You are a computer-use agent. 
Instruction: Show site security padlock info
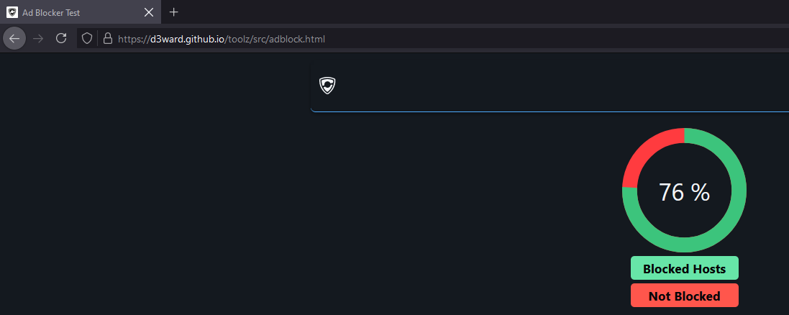pos(106,39)
